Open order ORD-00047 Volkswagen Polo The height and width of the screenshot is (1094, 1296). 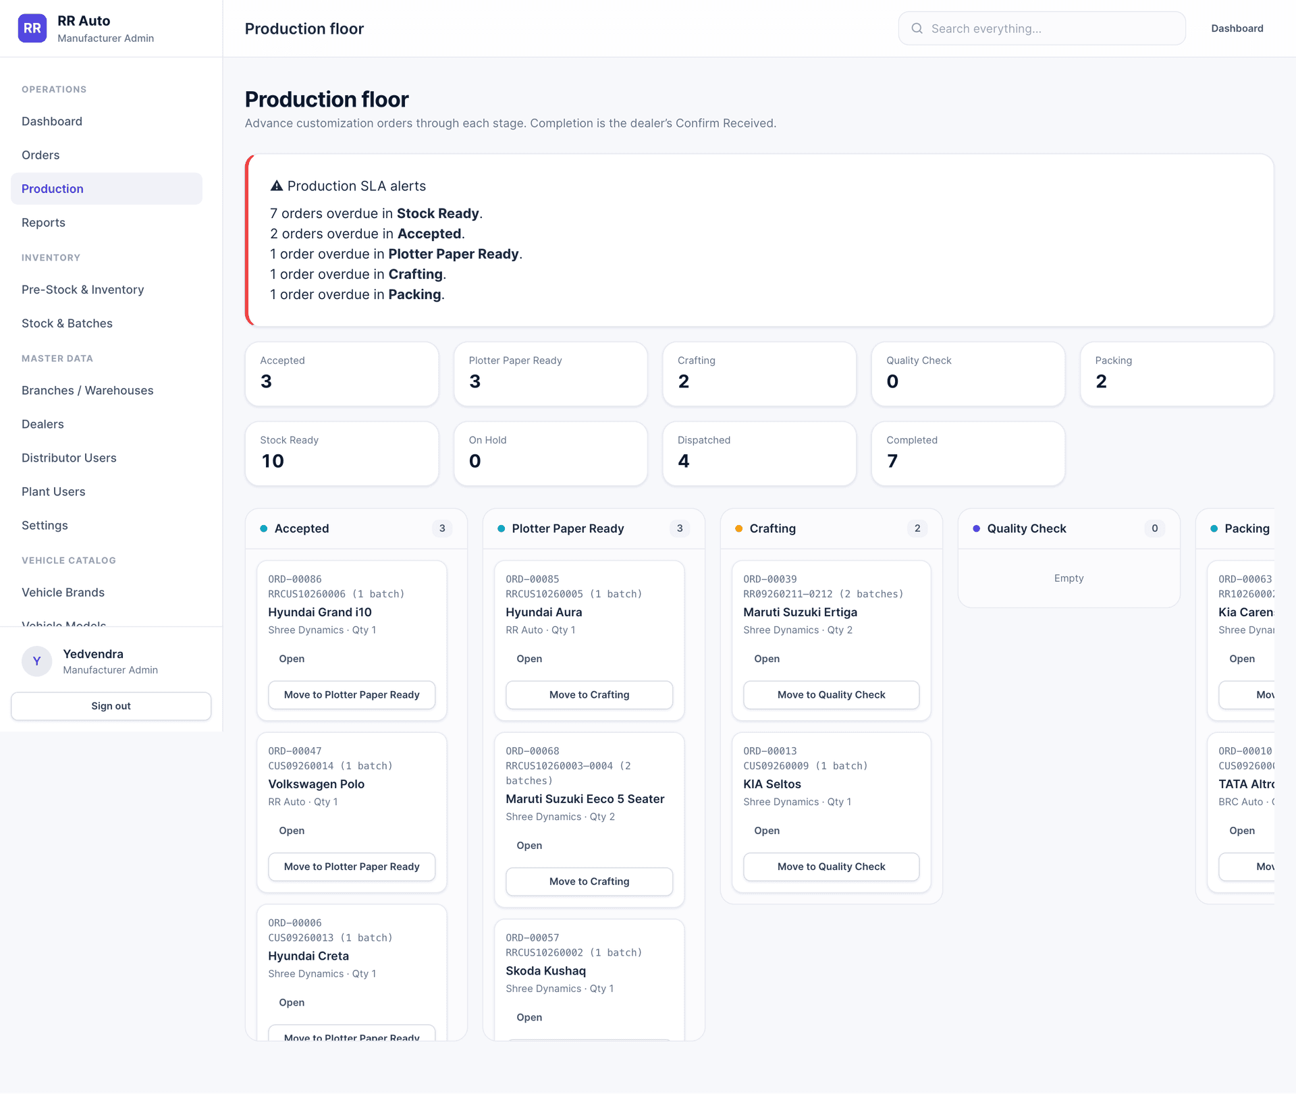[292, 831]
